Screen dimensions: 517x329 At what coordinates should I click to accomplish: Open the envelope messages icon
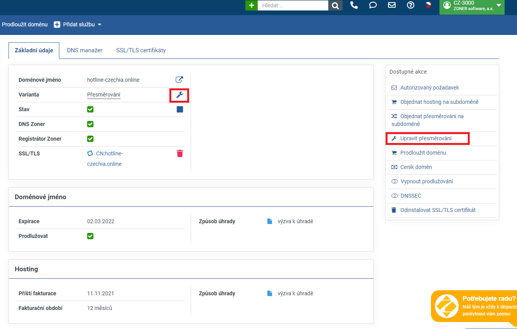coord(392,5)
